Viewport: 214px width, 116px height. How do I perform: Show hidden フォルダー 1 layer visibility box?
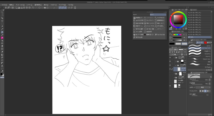pyautogui.click(x=170, y=77)
